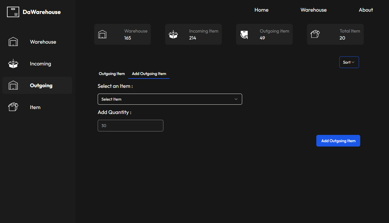Viewport: 389px width, 223px height.
Task: Select the Add Outgoing Item tab
Action: [149, 74]
